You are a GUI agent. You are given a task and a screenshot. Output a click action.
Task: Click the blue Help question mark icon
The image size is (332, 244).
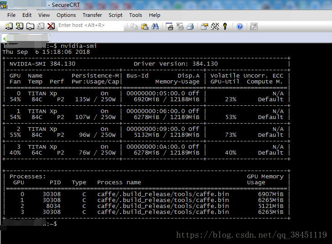(240, 26)
